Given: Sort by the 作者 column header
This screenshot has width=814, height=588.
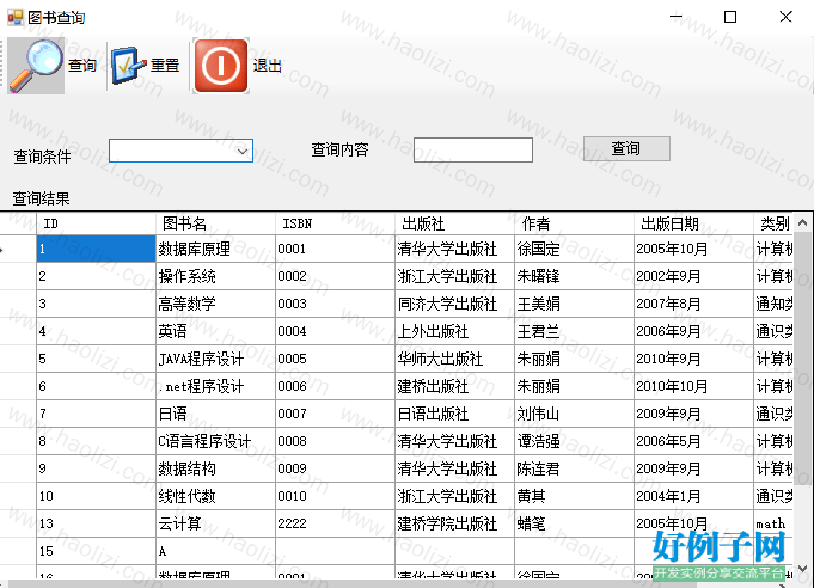Looking at the screenshot, I should tap(574, 223).
